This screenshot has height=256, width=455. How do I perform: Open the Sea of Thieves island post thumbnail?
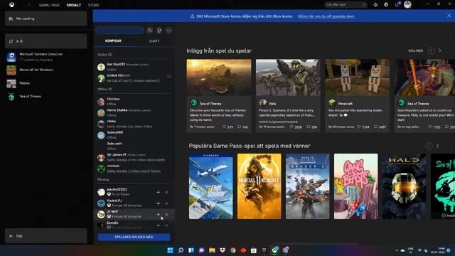(x=219, y=78)
